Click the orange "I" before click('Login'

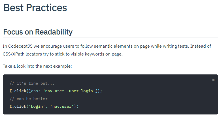pyautogui.click(x=11, y=107)
